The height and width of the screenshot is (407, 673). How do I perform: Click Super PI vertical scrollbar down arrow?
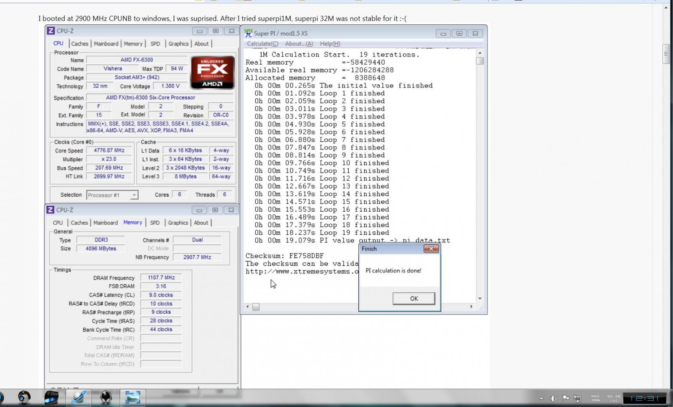[x=480, y=298]
